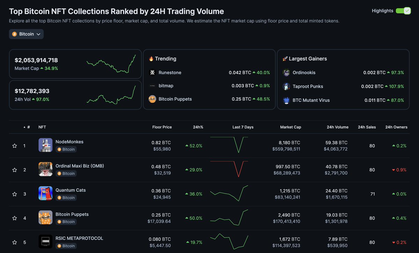Image resolution: width=419 pixels, height=253 pixels.
Task: Click the Bitcoin Puppets icon in Trending
Action: (x=152, y=99)
